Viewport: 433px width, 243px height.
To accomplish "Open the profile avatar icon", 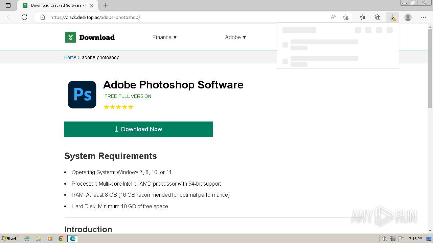I will pos(408,17).
